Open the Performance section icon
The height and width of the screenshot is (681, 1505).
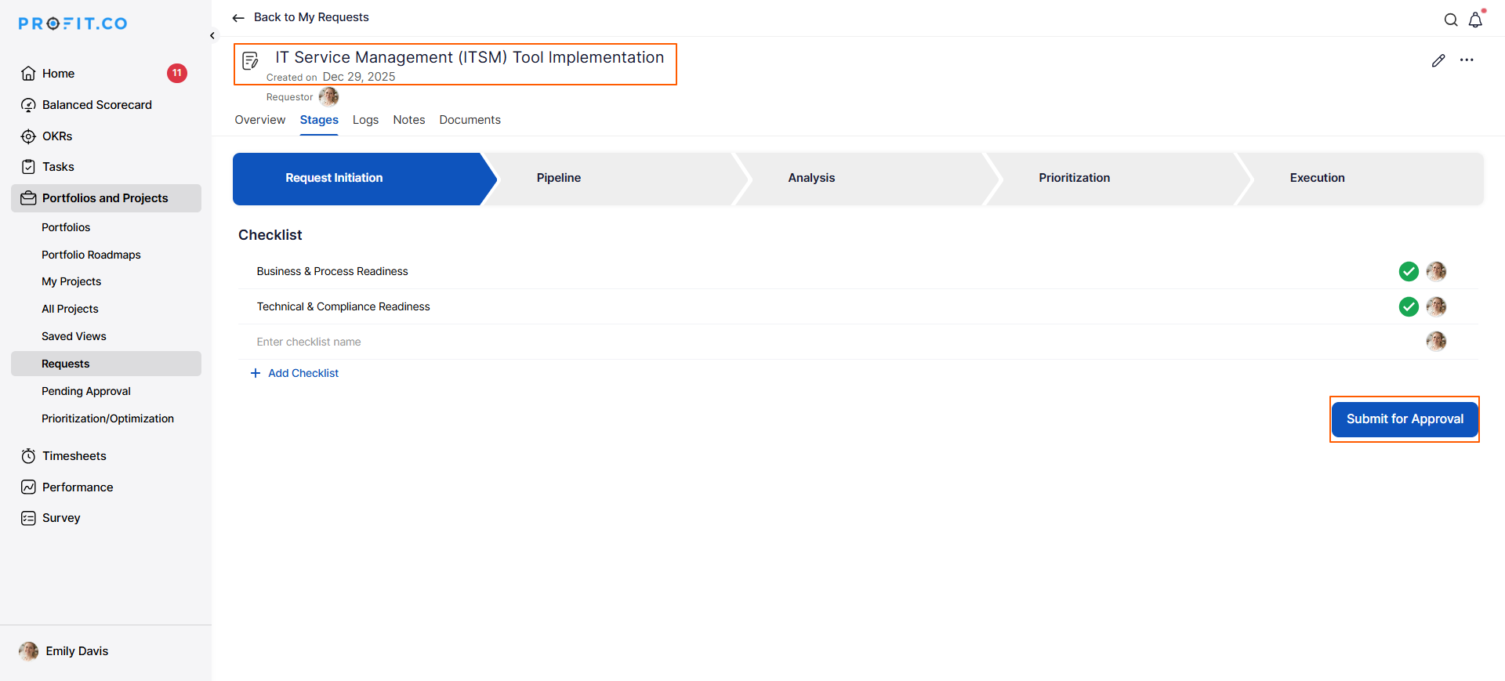click(28, 487)
